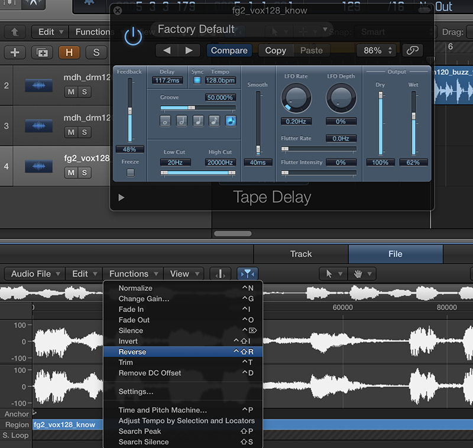Open the Audio File dropdown menu
Screen dimensions: 473x448
35,274
